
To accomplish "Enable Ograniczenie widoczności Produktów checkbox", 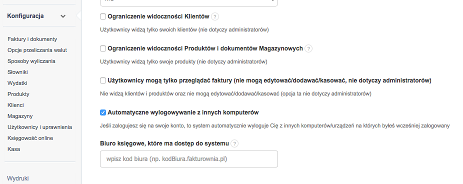I will click(x=103, y=48).
